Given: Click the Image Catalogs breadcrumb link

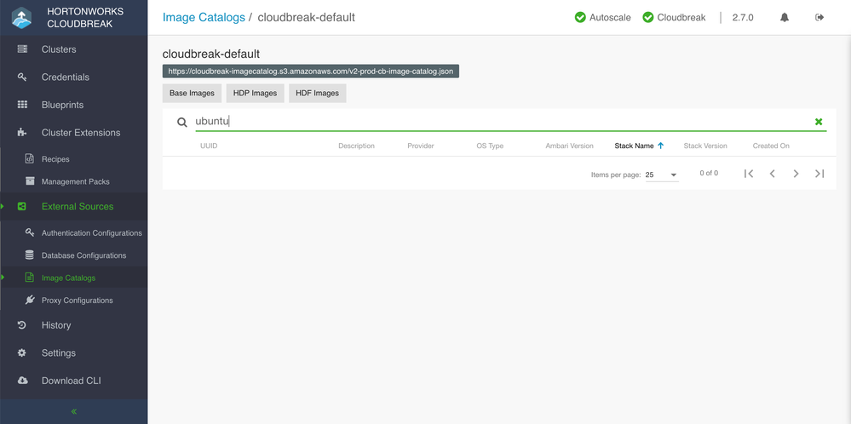Looking at the screenshot, I should click(204, 17).
